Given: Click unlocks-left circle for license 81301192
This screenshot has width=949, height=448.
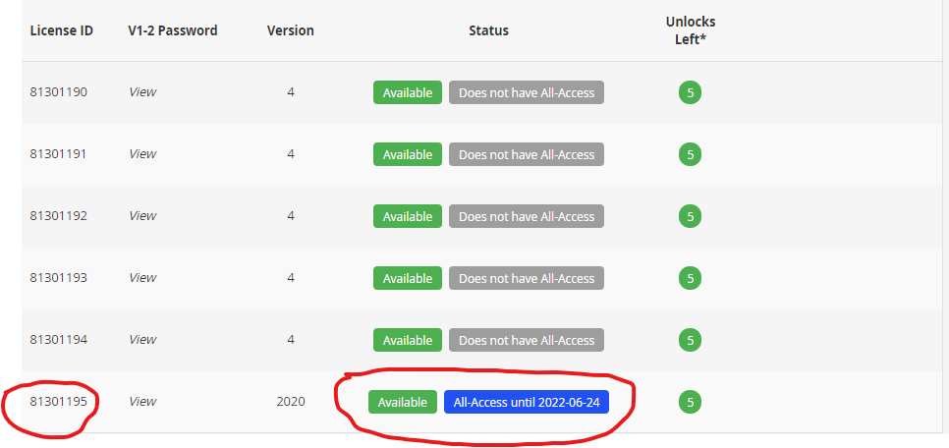Looking at the screenshot, I should tap(691, 217).
